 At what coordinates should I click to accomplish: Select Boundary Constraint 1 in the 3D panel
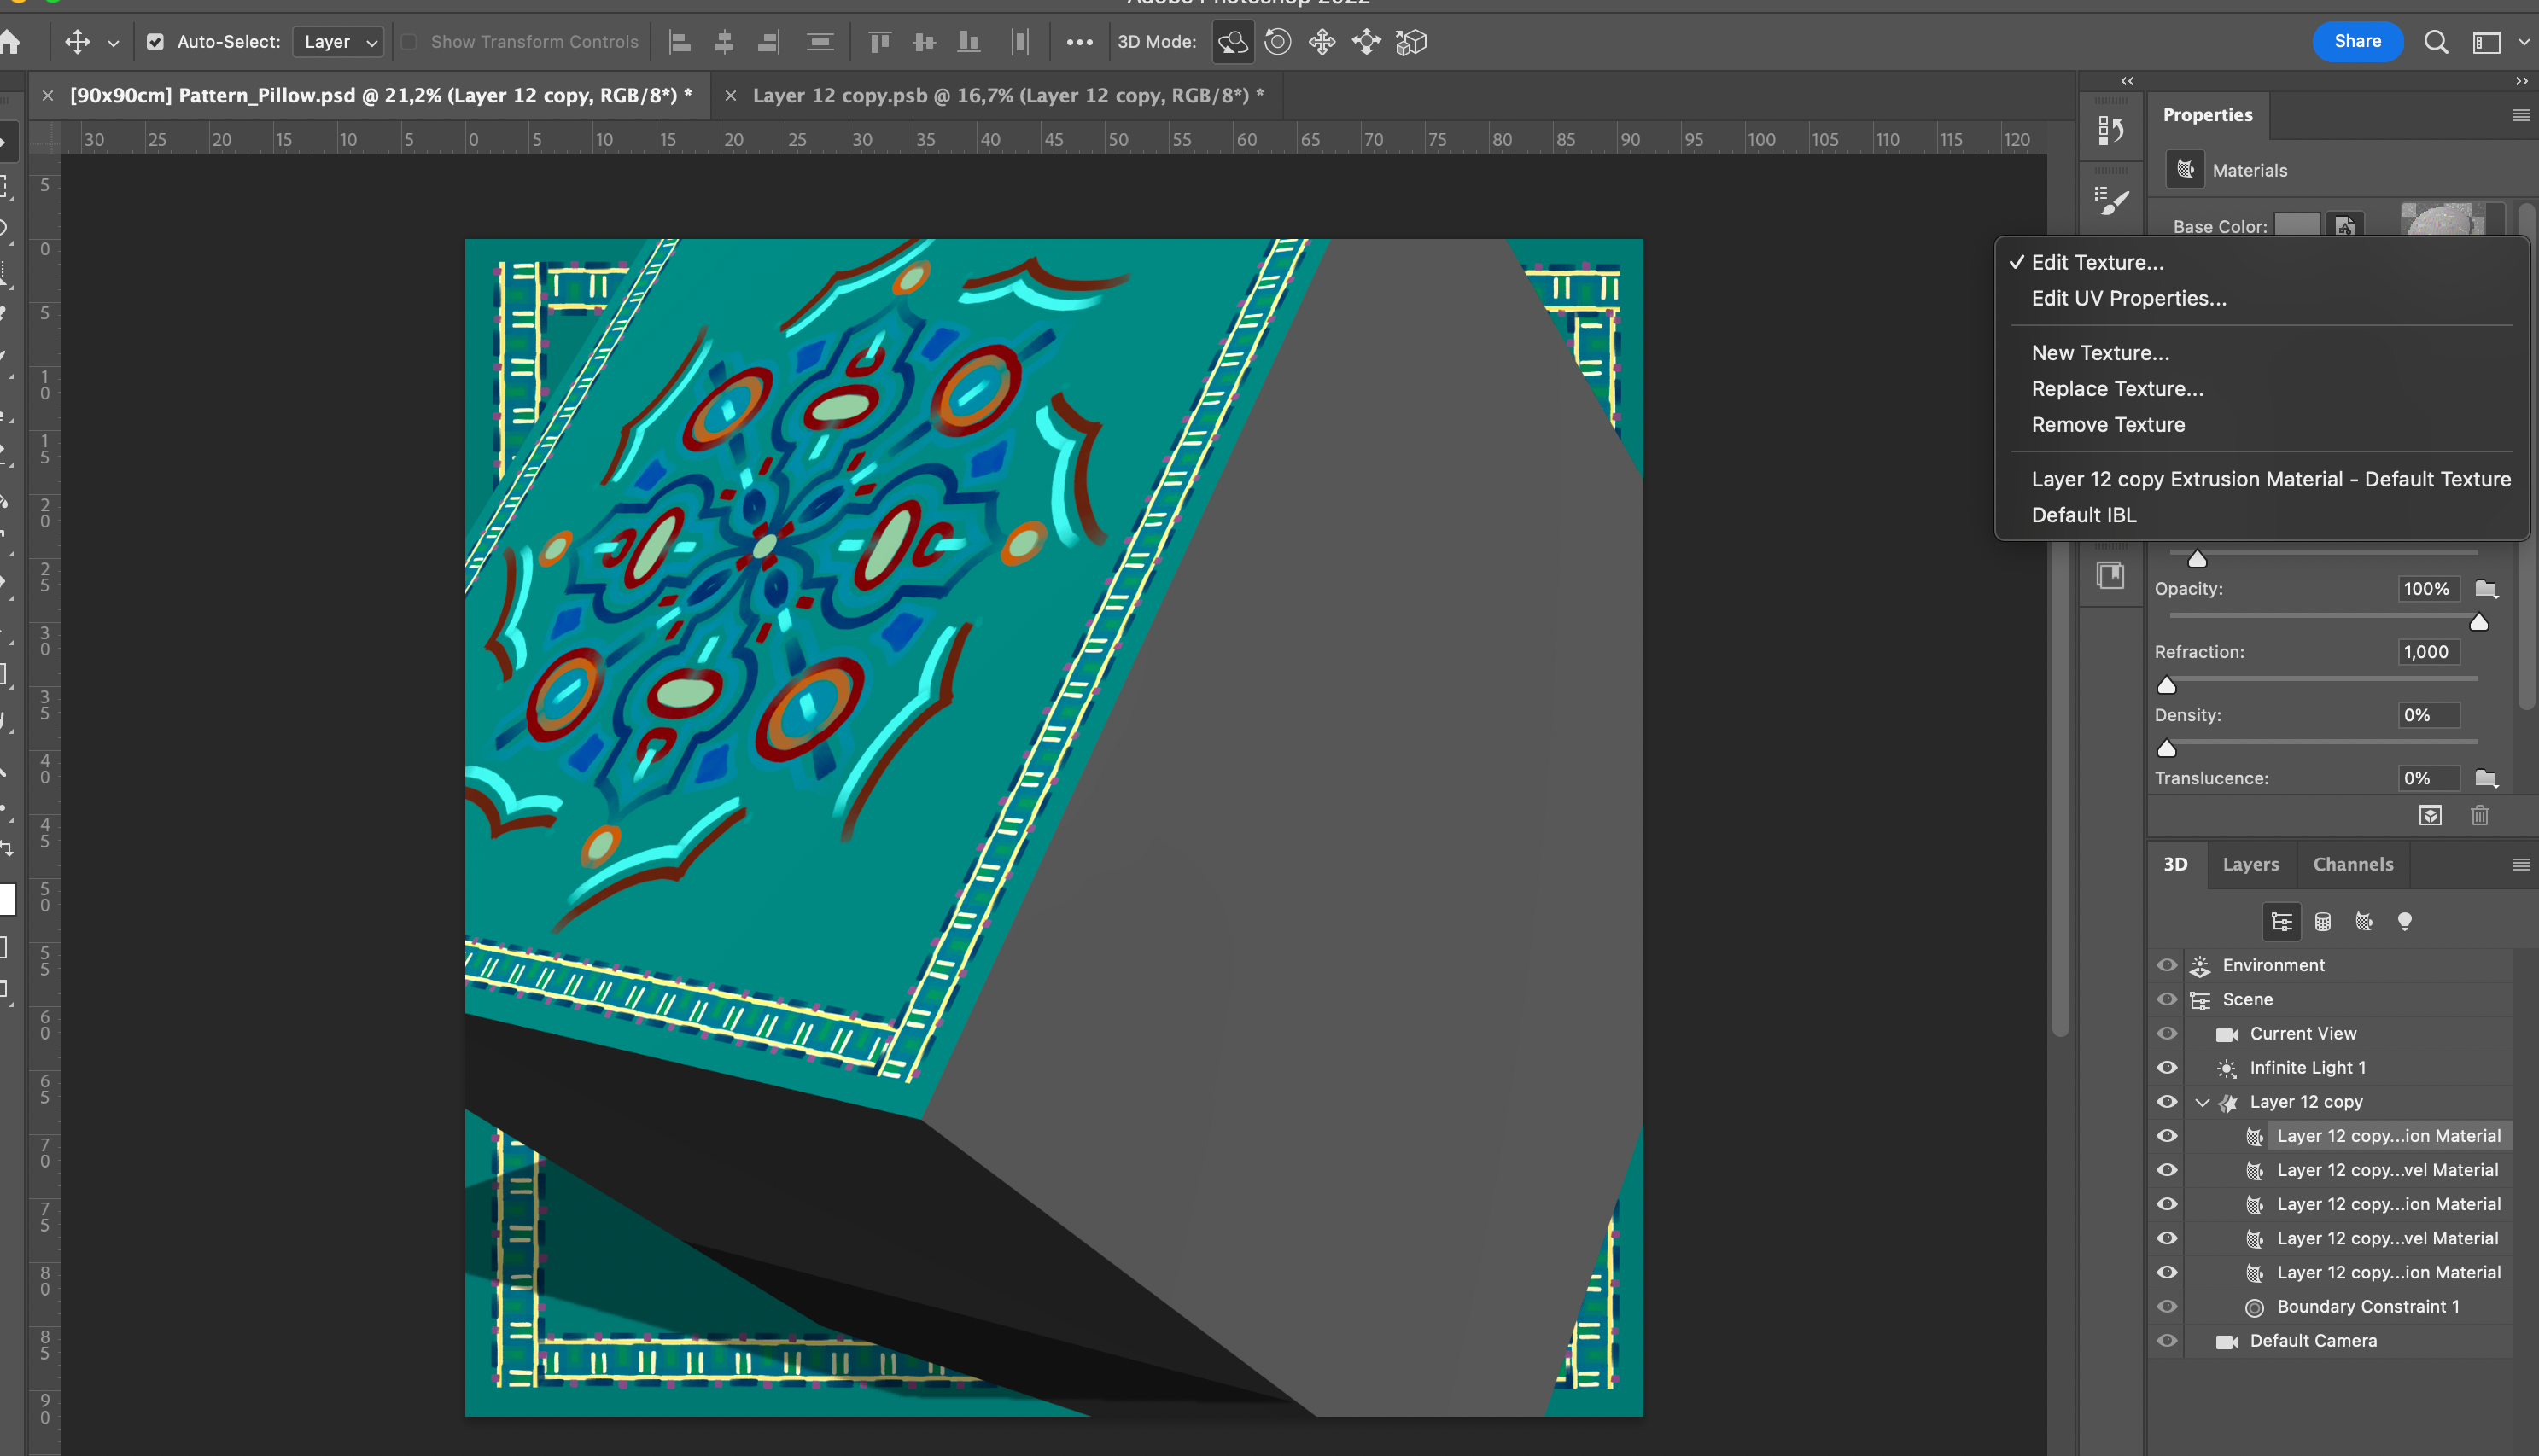coord(2366,1306)
